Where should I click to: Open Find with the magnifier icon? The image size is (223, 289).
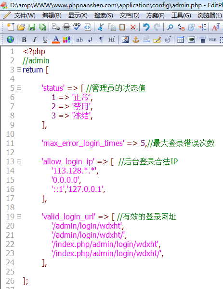tap(170, 27)
